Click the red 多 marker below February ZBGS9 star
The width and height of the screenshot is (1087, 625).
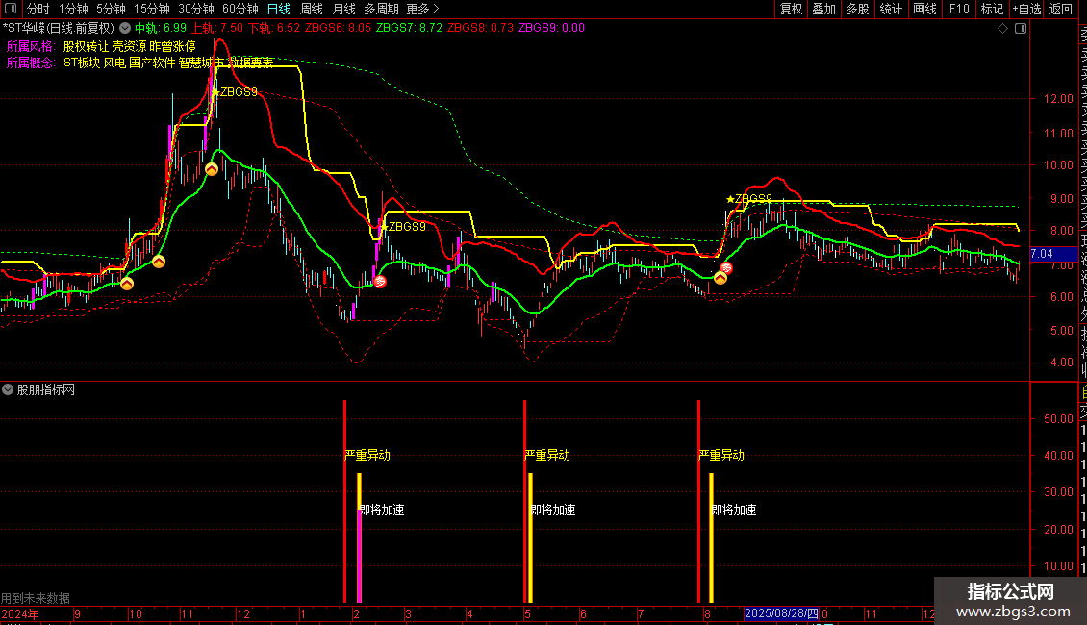point(380,282)
